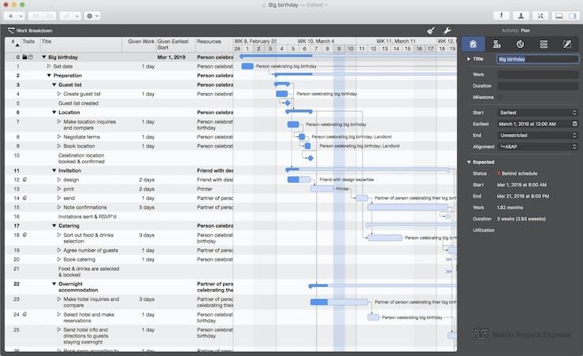
Task: Toggle the Milestone checkbox
Action: [500, 98]
